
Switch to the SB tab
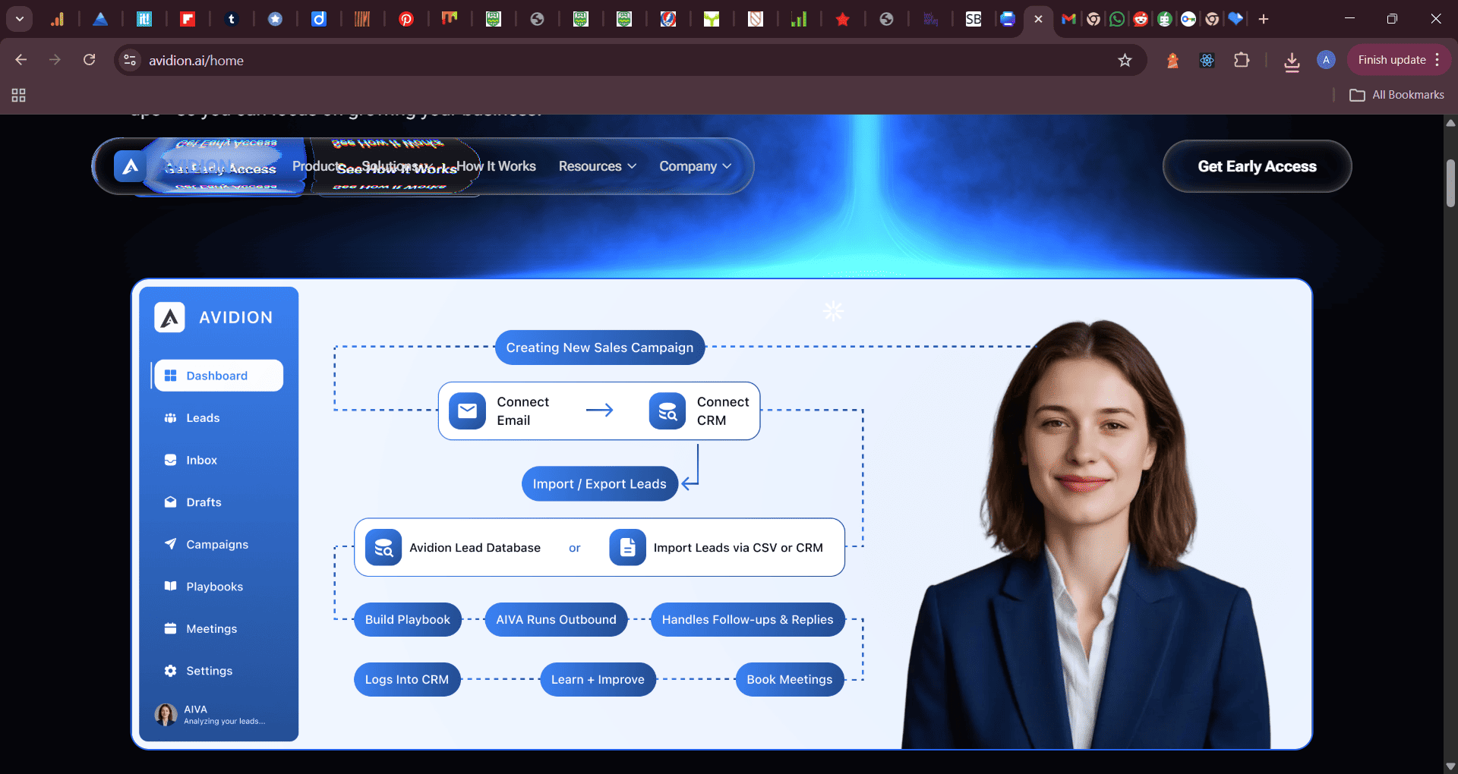973,19
